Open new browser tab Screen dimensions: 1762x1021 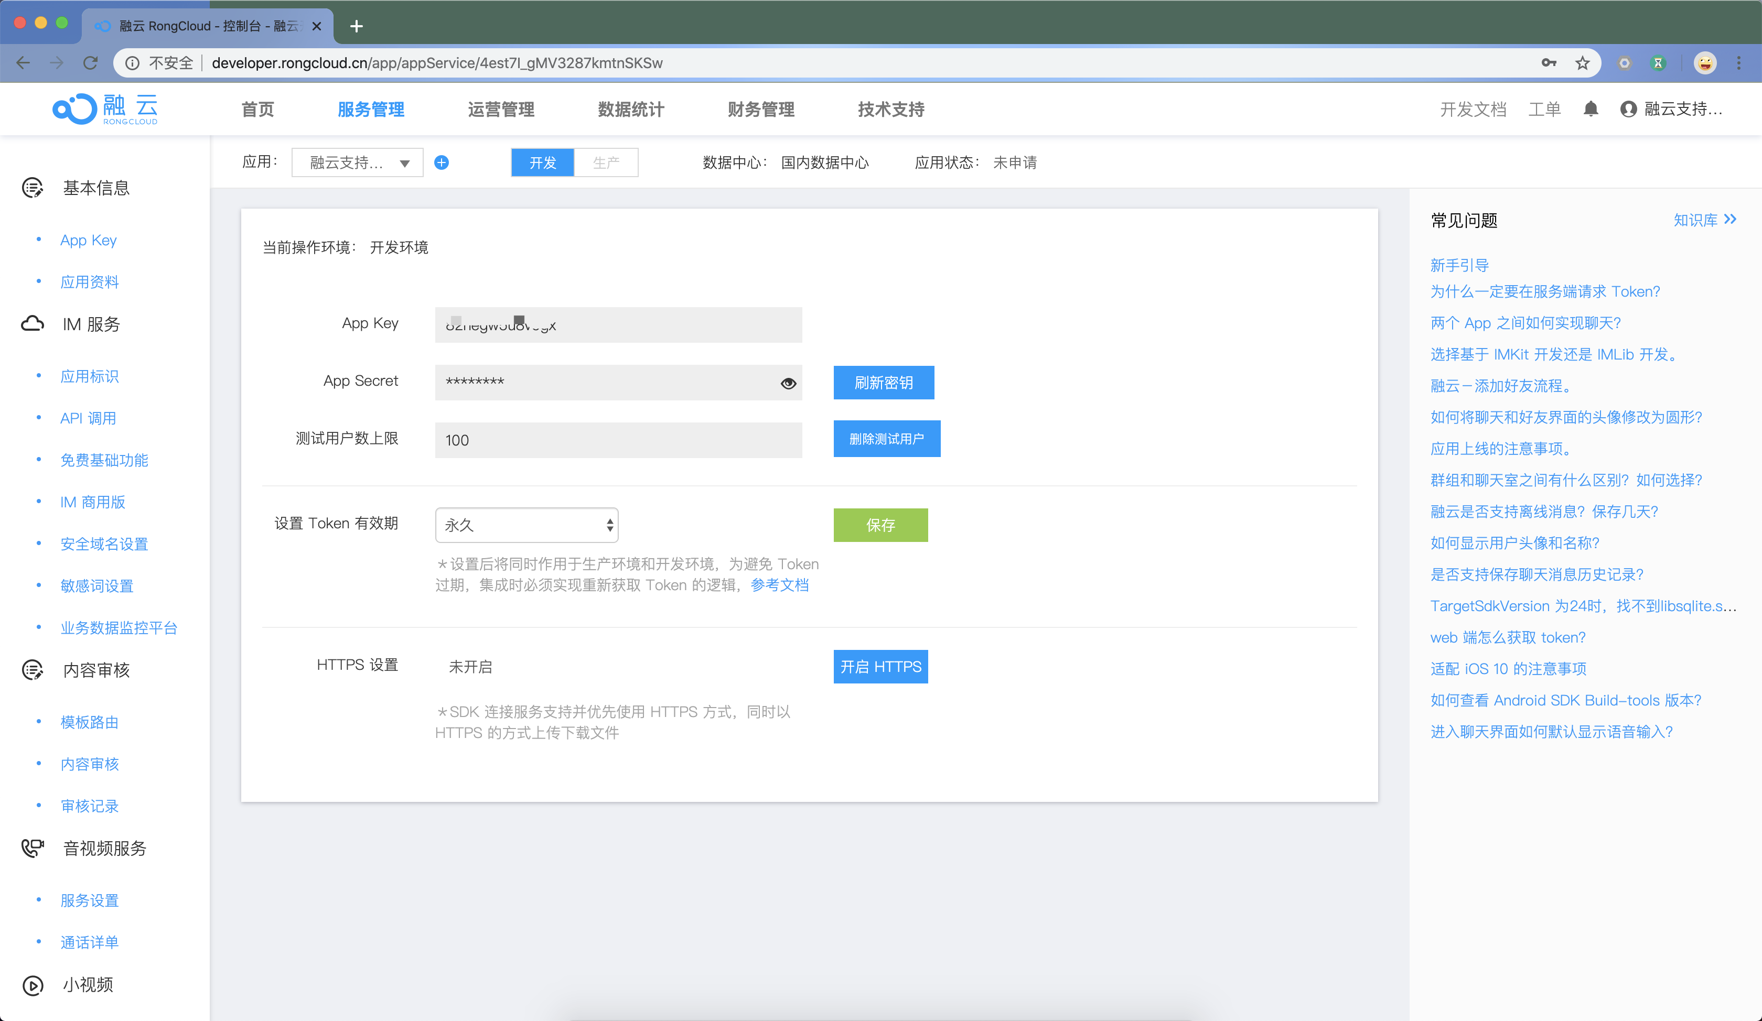tap(356, 26)
